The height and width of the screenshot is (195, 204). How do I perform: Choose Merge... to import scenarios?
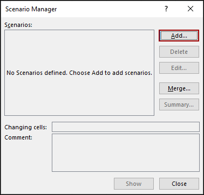(179, 88)
